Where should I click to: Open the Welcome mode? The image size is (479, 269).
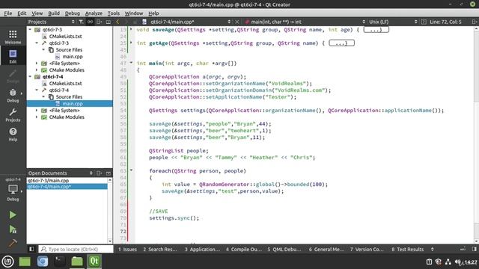coord(13,37)
